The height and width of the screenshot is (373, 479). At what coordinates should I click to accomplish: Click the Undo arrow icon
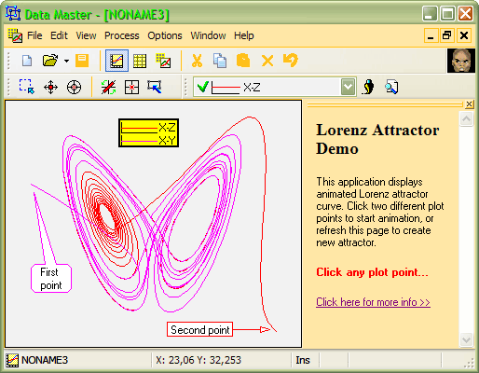coord(291,61)
